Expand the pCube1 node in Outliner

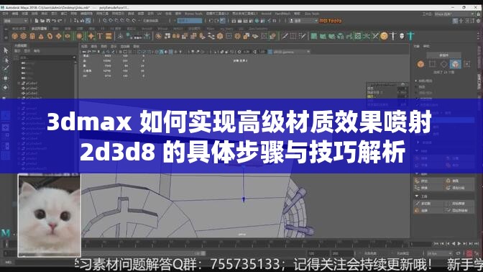(x=19, y=83)
